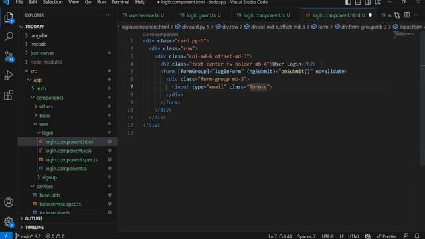
Task: Open the Edit menu
Action: point(33,2)
